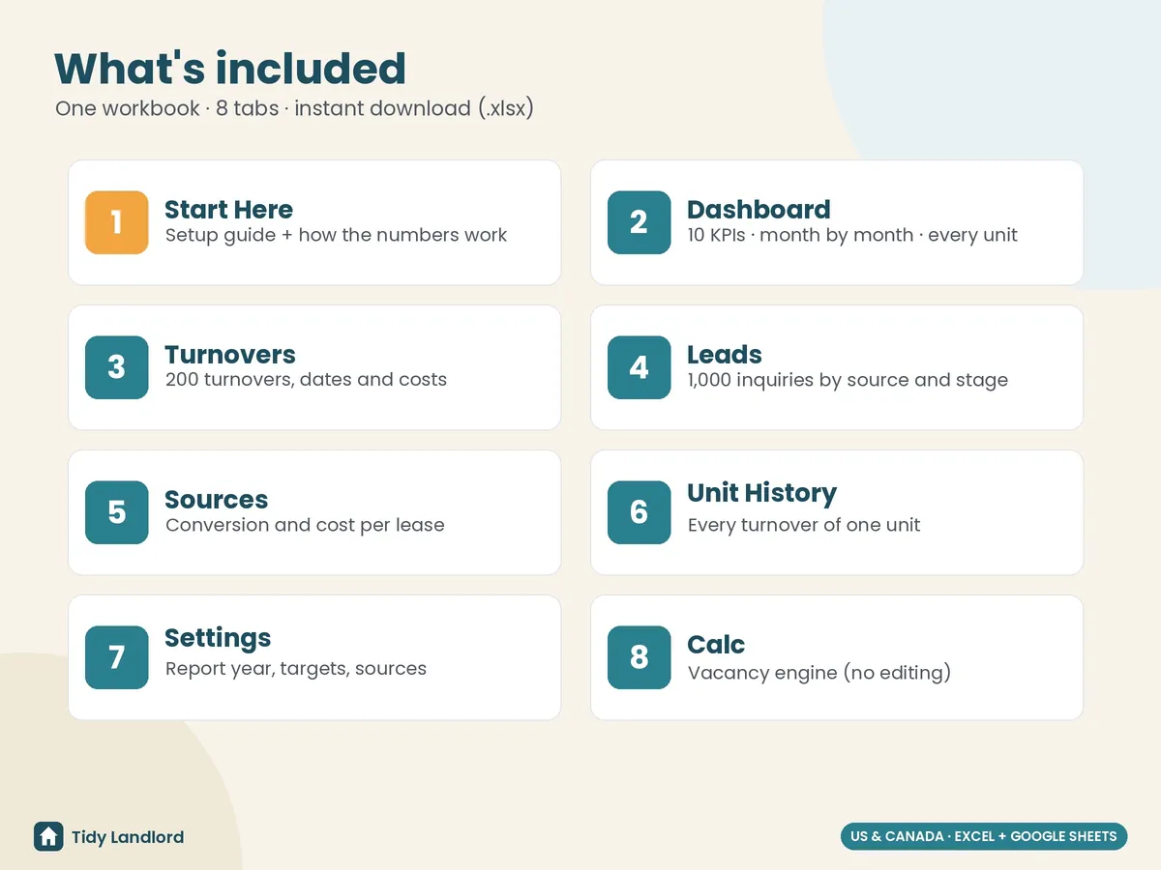Viewport: 1161px width, 870px height.
Task: Click "Conversion and cost per lease" text
Action: (x=305, y=525)
